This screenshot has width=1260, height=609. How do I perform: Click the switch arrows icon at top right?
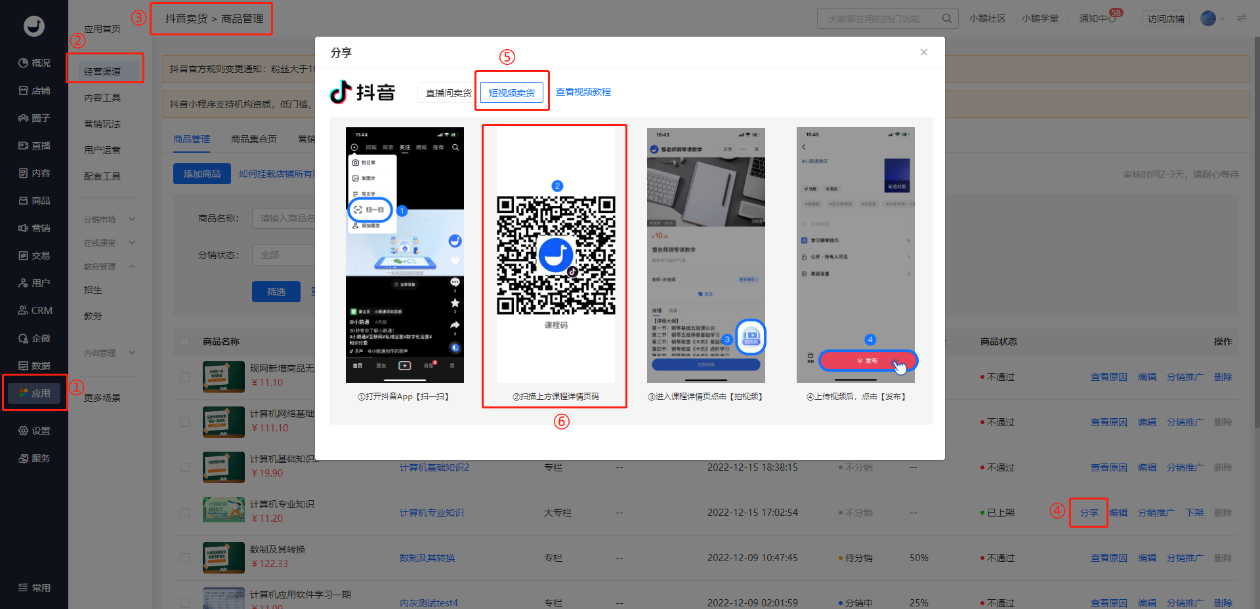tap(1242, 18)
